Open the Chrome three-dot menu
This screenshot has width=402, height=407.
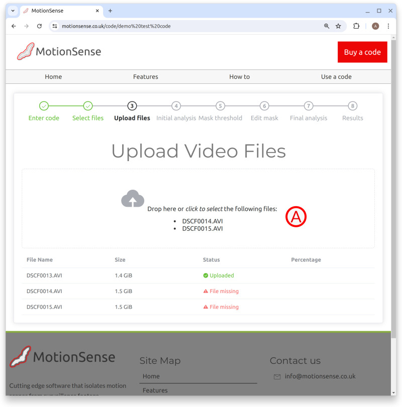pos(388,26)
